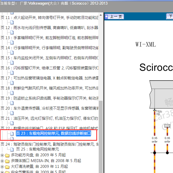173x173 pixels.
Task: Open page 17 heated rear window relay entry
Action: [x=49, y=78]
